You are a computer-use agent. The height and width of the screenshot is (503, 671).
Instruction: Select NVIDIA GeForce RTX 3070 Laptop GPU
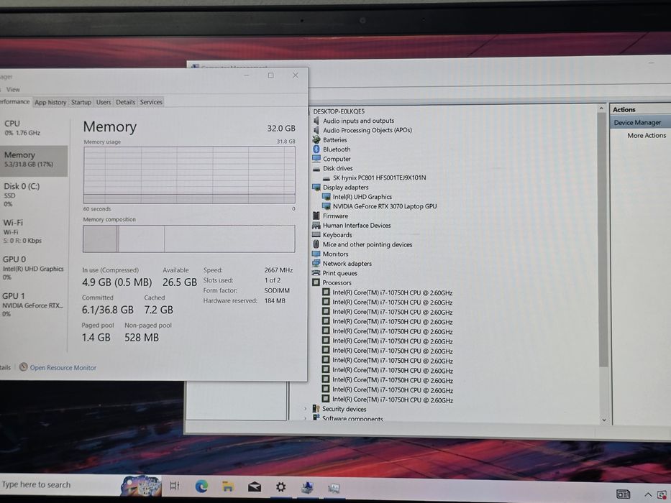[x=385, y=206]
